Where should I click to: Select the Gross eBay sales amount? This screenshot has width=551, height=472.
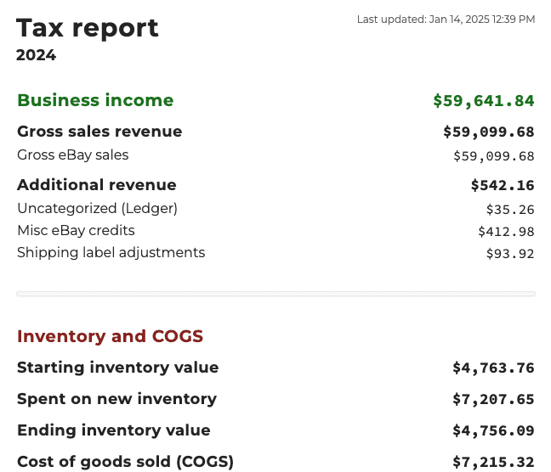pyautogui.click(x=494, y=156)
